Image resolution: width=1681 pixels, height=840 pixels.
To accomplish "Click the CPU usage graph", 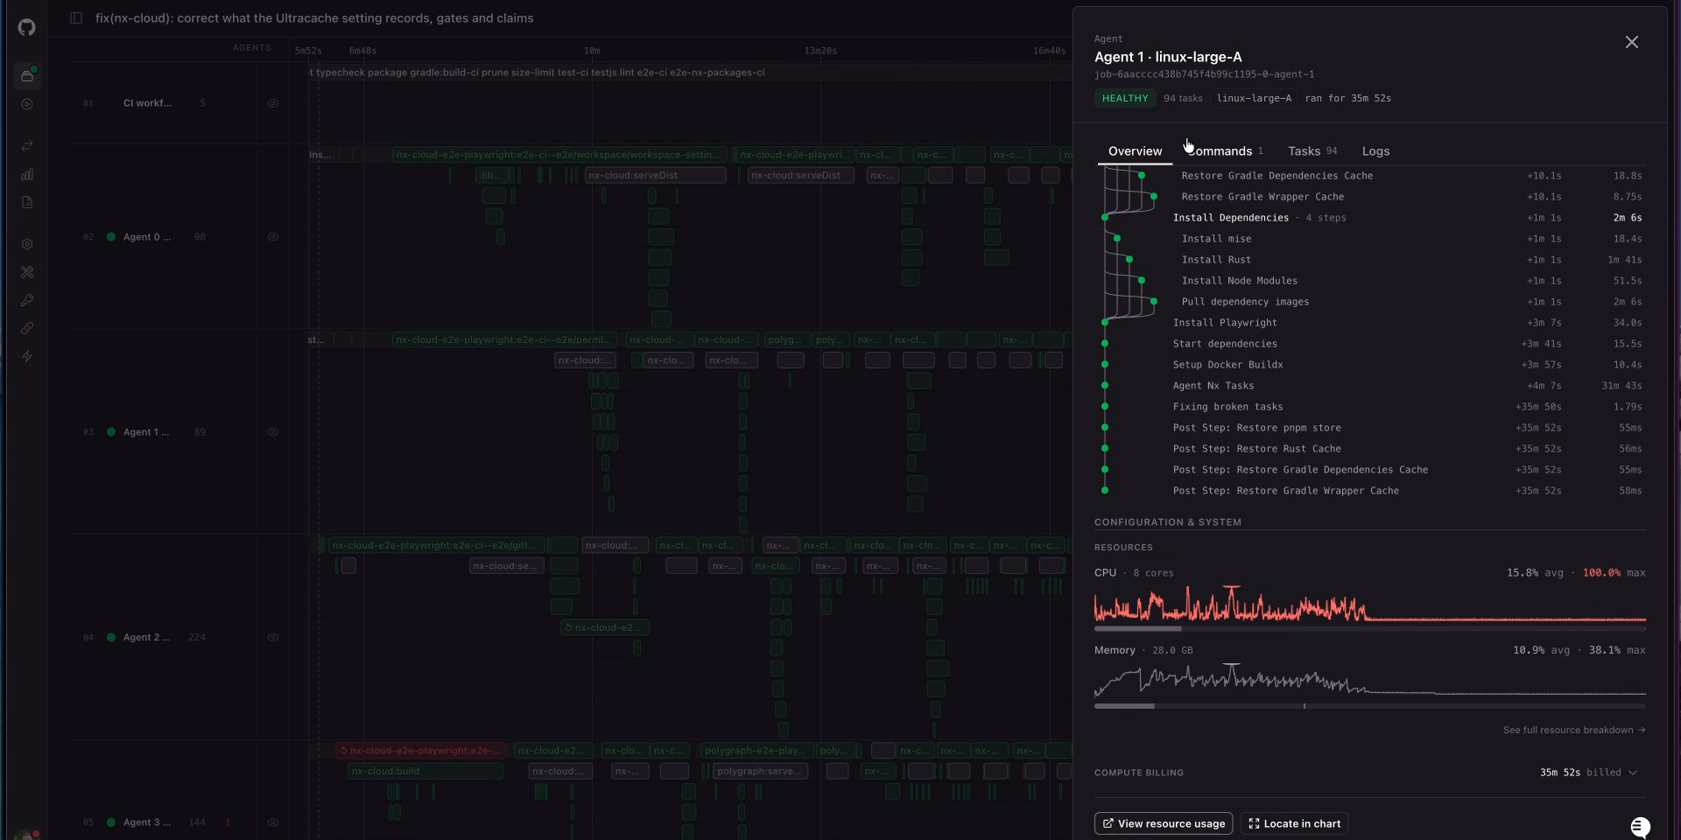I will (1370, 604).
